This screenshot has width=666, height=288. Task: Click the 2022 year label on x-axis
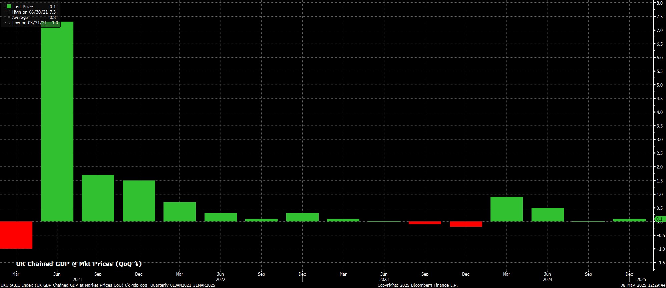221,280
